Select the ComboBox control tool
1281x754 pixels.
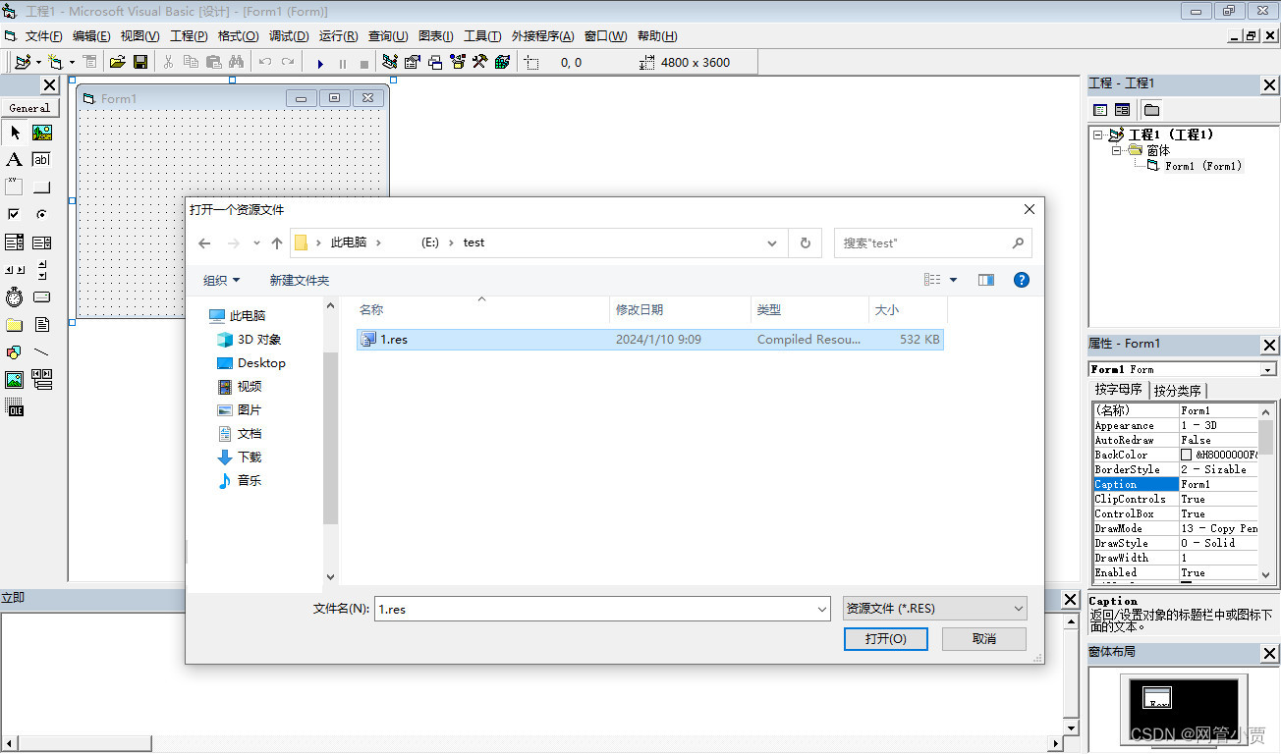click(x=15, y=242)
